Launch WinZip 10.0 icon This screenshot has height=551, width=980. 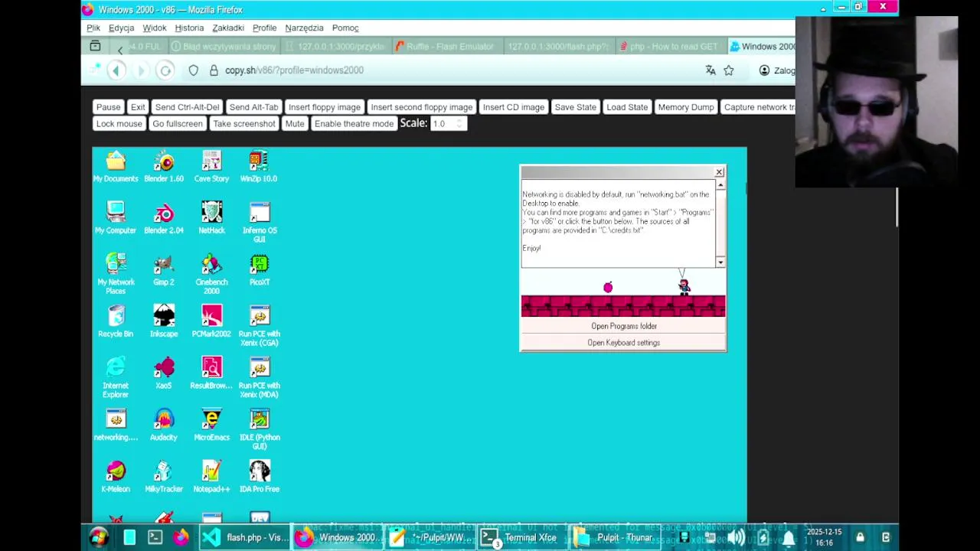click(259, 166)
